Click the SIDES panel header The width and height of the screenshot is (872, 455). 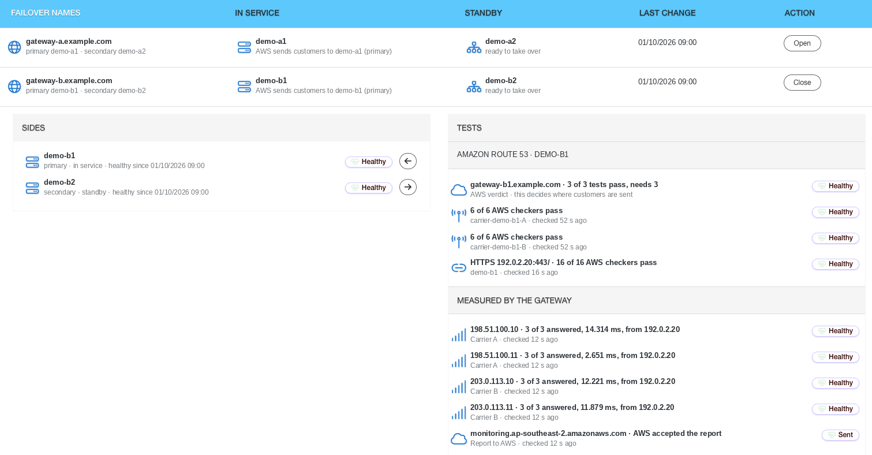(222, 128)
